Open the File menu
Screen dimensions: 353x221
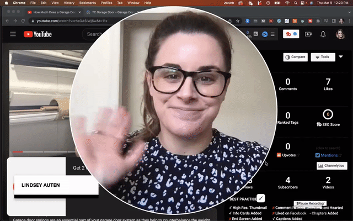pyautogui.click(x=33, y=3)
